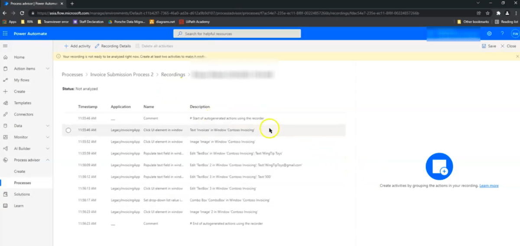Screen dimensions: 520x246
Task: Open the UiPath Academy bookmark
Action: [195, 22]
